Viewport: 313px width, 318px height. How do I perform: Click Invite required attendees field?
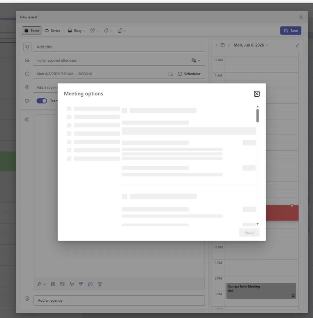[x=112, y=60]
